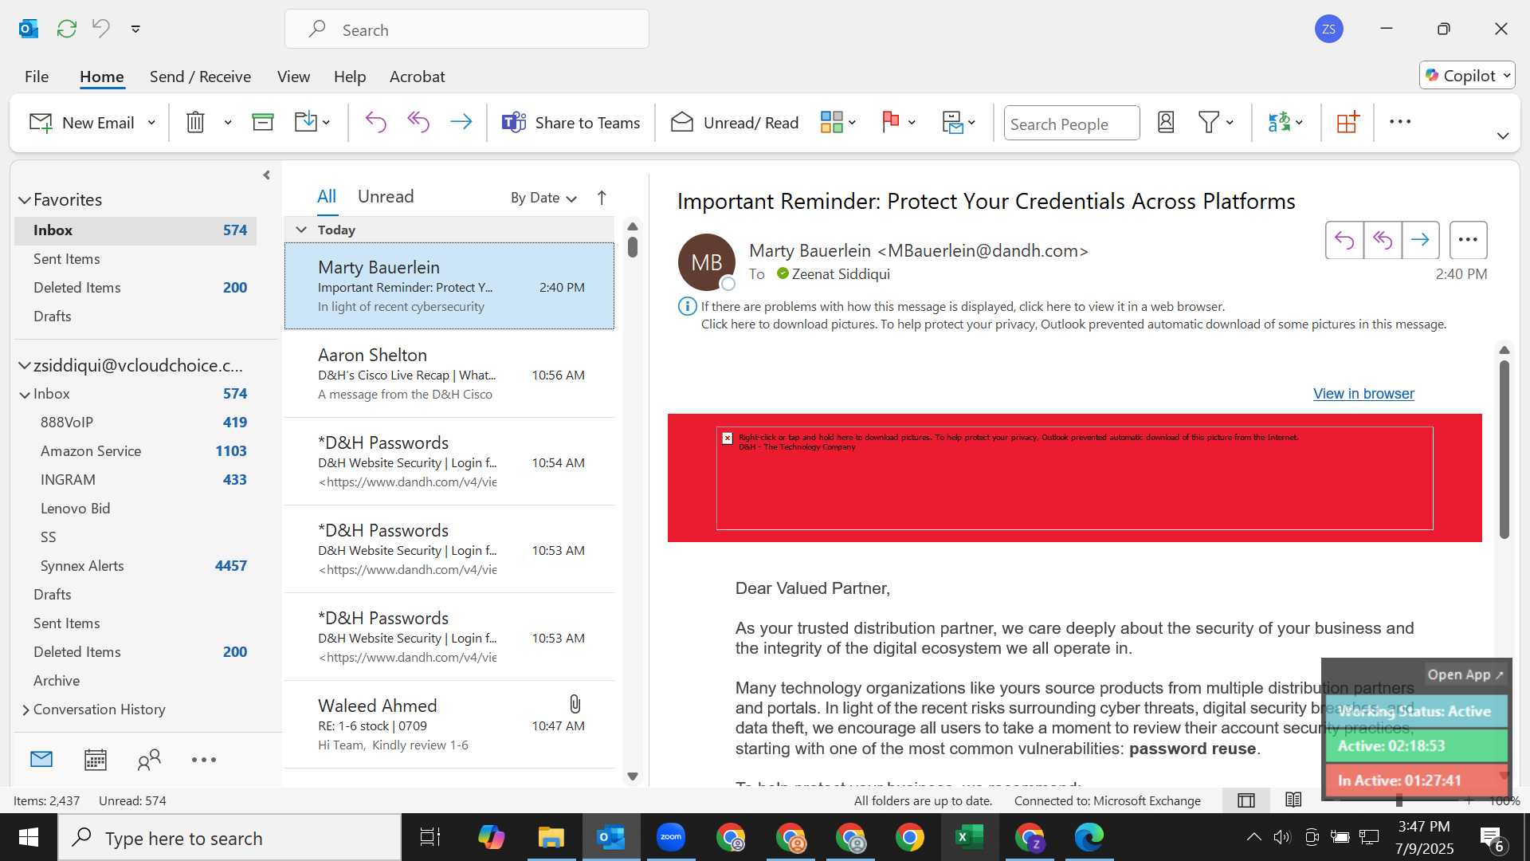Click the Undo icon in title bar
This screenshot has height=861, width=1530.
(101, 29)
